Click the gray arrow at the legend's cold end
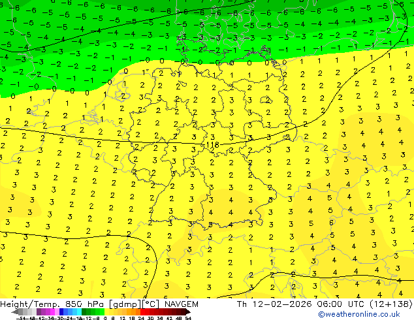 pyautogui.click(x=15, y=312)
